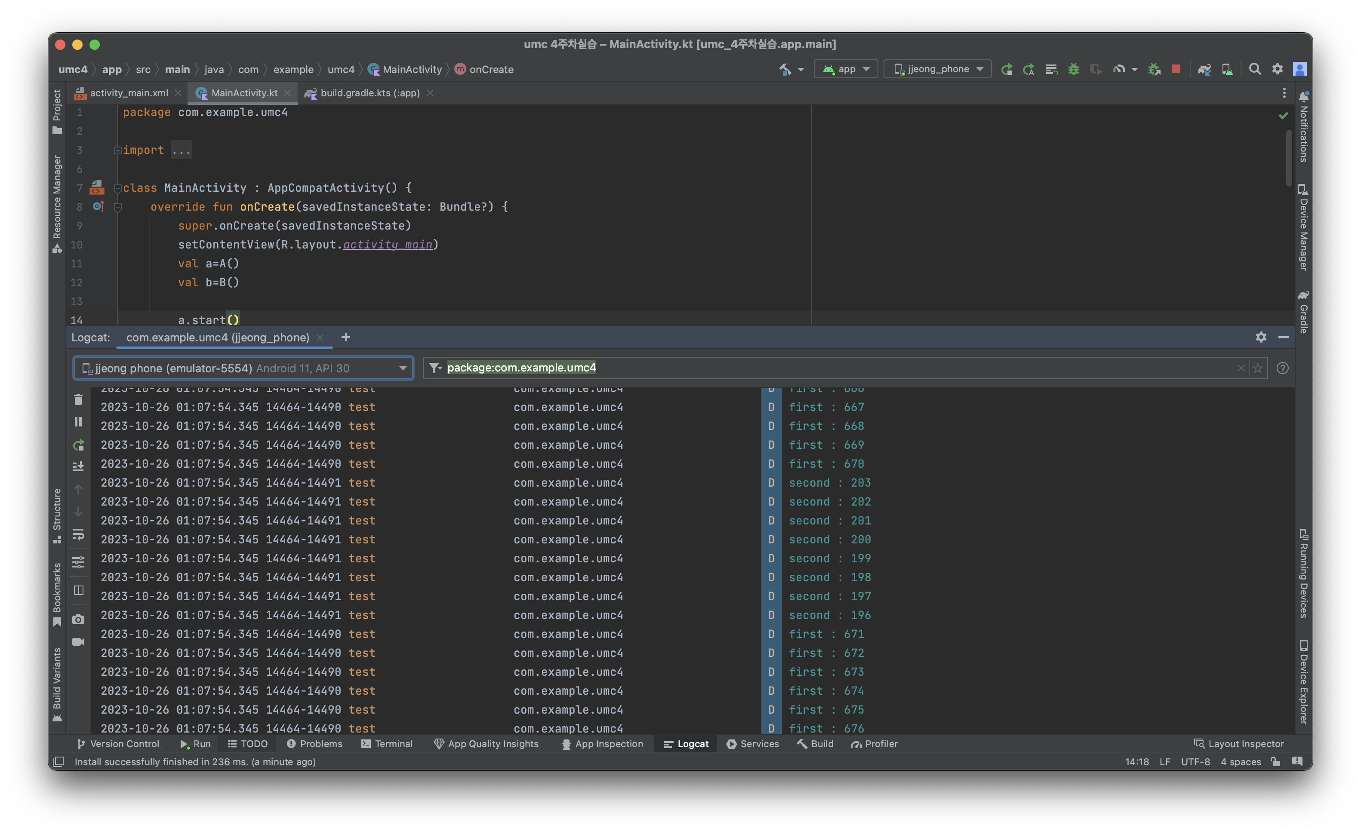Click the Profile app gauge icon
1361x834 pixels.
(x=1119, y=69)
